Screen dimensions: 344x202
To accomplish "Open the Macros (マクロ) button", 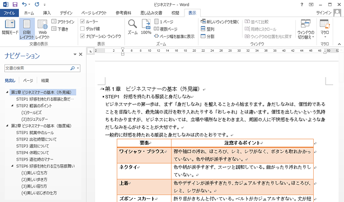I will tap(325, 29).
